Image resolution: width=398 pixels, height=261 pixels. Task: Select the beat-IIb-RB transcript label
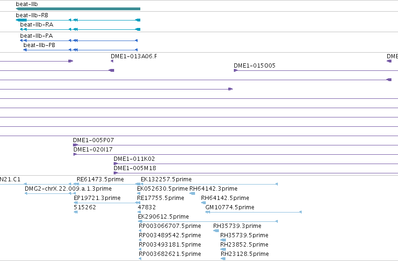[x=32, y=15]
